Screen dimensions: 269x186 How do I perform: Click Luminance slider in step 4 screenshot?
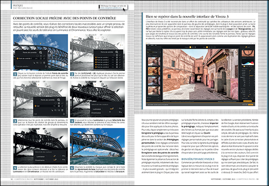[x=110, y=109]
